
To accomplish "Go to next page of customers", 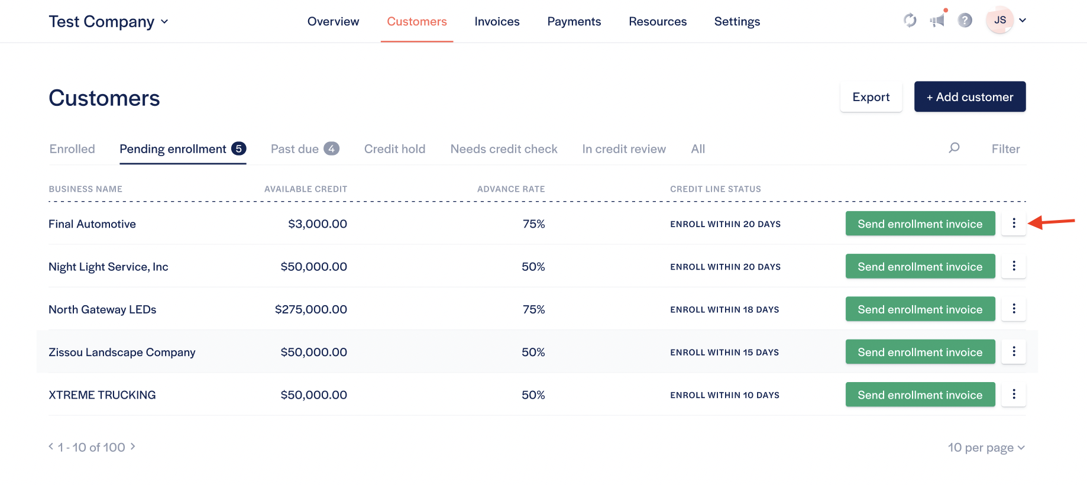I will (133, 447).
